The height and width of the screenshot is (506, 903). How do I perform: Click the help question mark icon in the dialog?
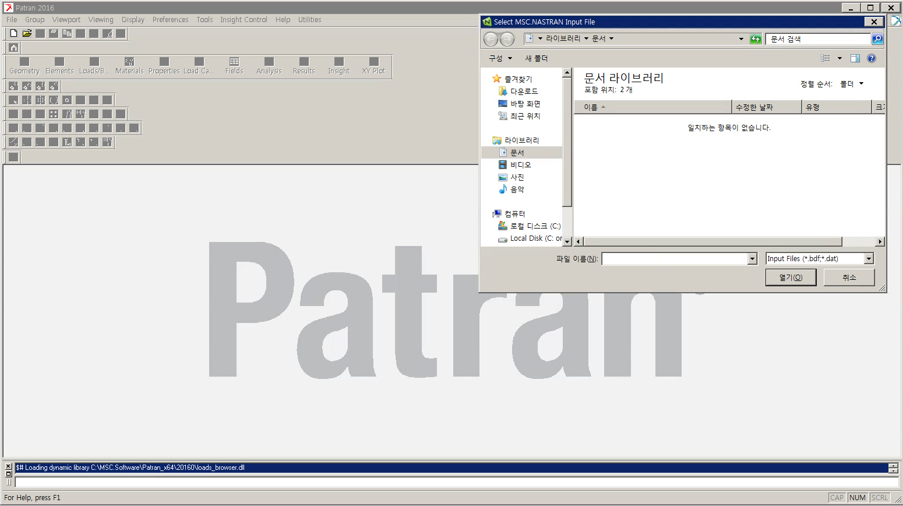(872, 58)
